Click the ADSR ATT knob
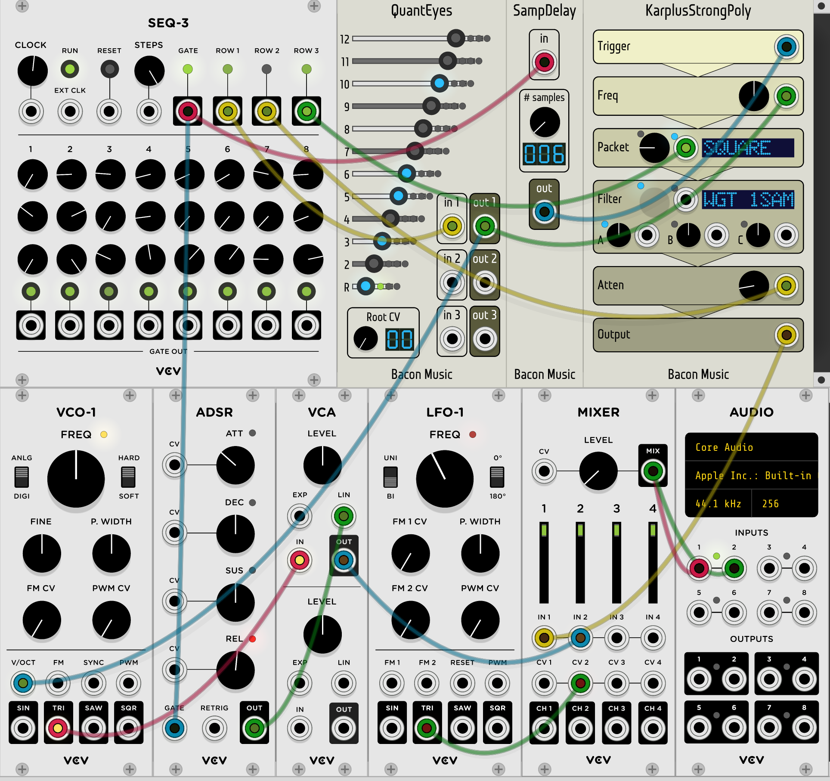The height and width of the screenshot is (781, 830). click(x=235, y=465)
